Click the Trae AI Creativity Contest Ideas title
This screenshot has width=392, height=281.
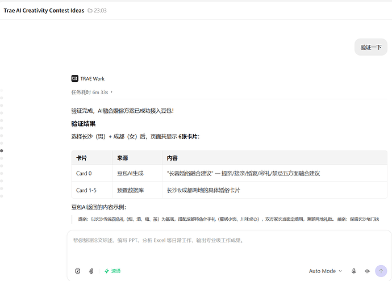tap(44, 10)
